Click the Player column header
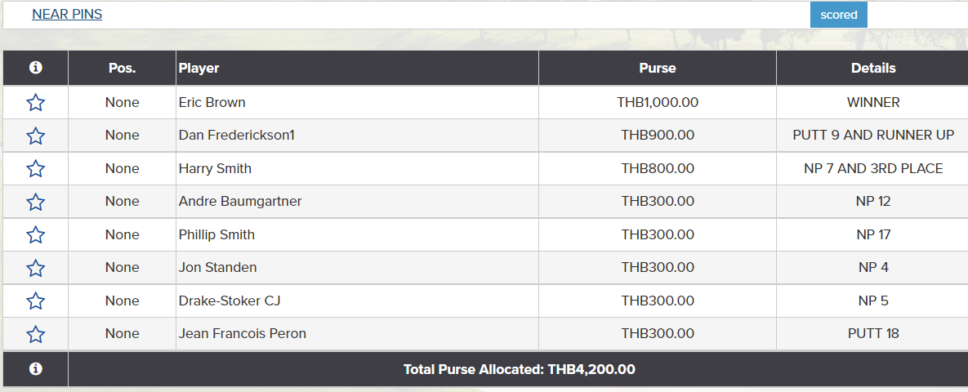 coord(199,69)
